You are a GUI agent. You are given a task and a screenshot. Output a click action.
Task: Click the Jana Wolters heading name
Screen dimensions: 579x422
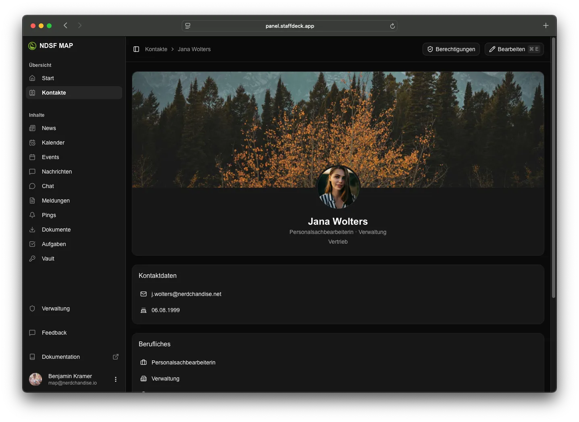(338, 221)
